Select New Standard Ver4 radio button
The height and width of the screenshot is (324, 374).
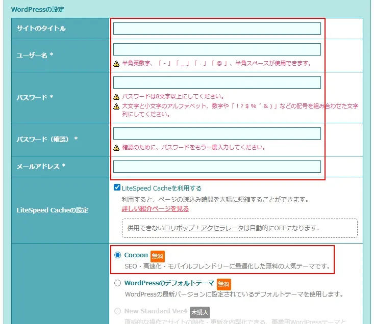coord(118,311)
